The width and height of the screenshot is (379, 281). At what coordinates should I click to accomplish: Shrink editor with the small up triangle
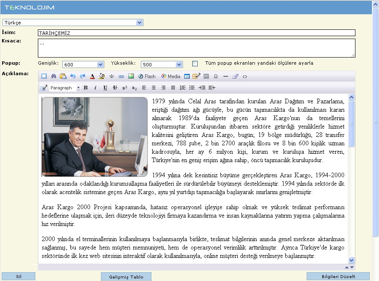pos(347,267)
